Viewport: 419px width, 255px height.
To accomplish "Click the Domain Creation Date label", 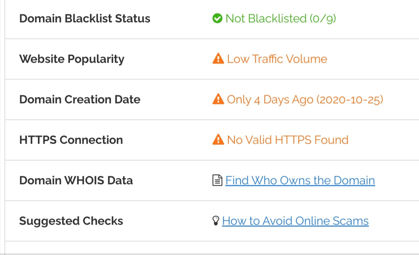I will point(80,100).
